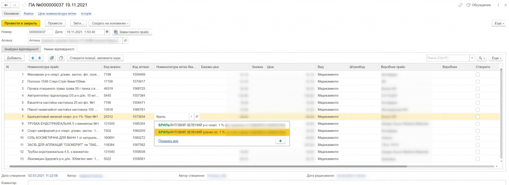Image resolution: width=509 pixels, height=185 pixels.
Task: Click the Номер input field
Action: (40, 32)
